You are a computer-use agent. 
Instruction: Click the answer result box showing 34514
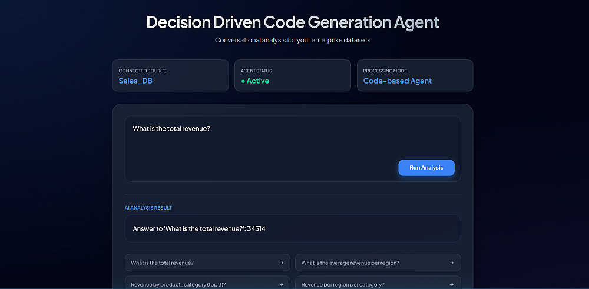click(293, 228)
